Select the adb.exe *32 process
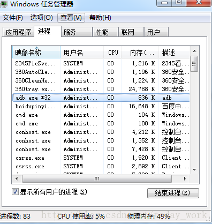This screenshot has height=224, width=212. [101, 98]
